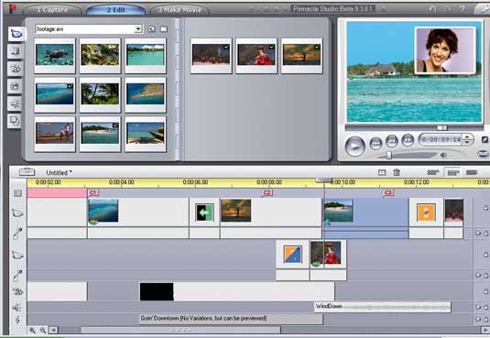This screenshot has height=338, width=490.
Task: Increment the timecode counter up arrow
Action: (467, 136)
